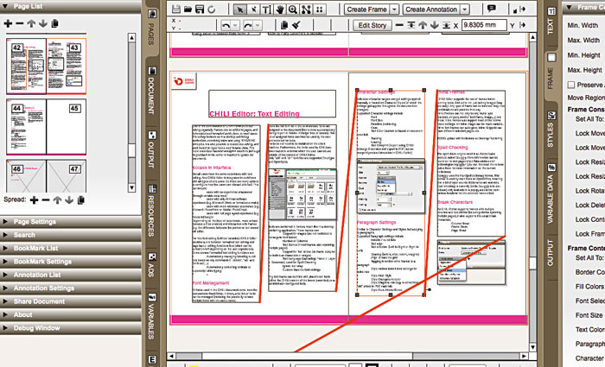
Task: Expand the BookMark List panel
Action: (x=71, y=249)
